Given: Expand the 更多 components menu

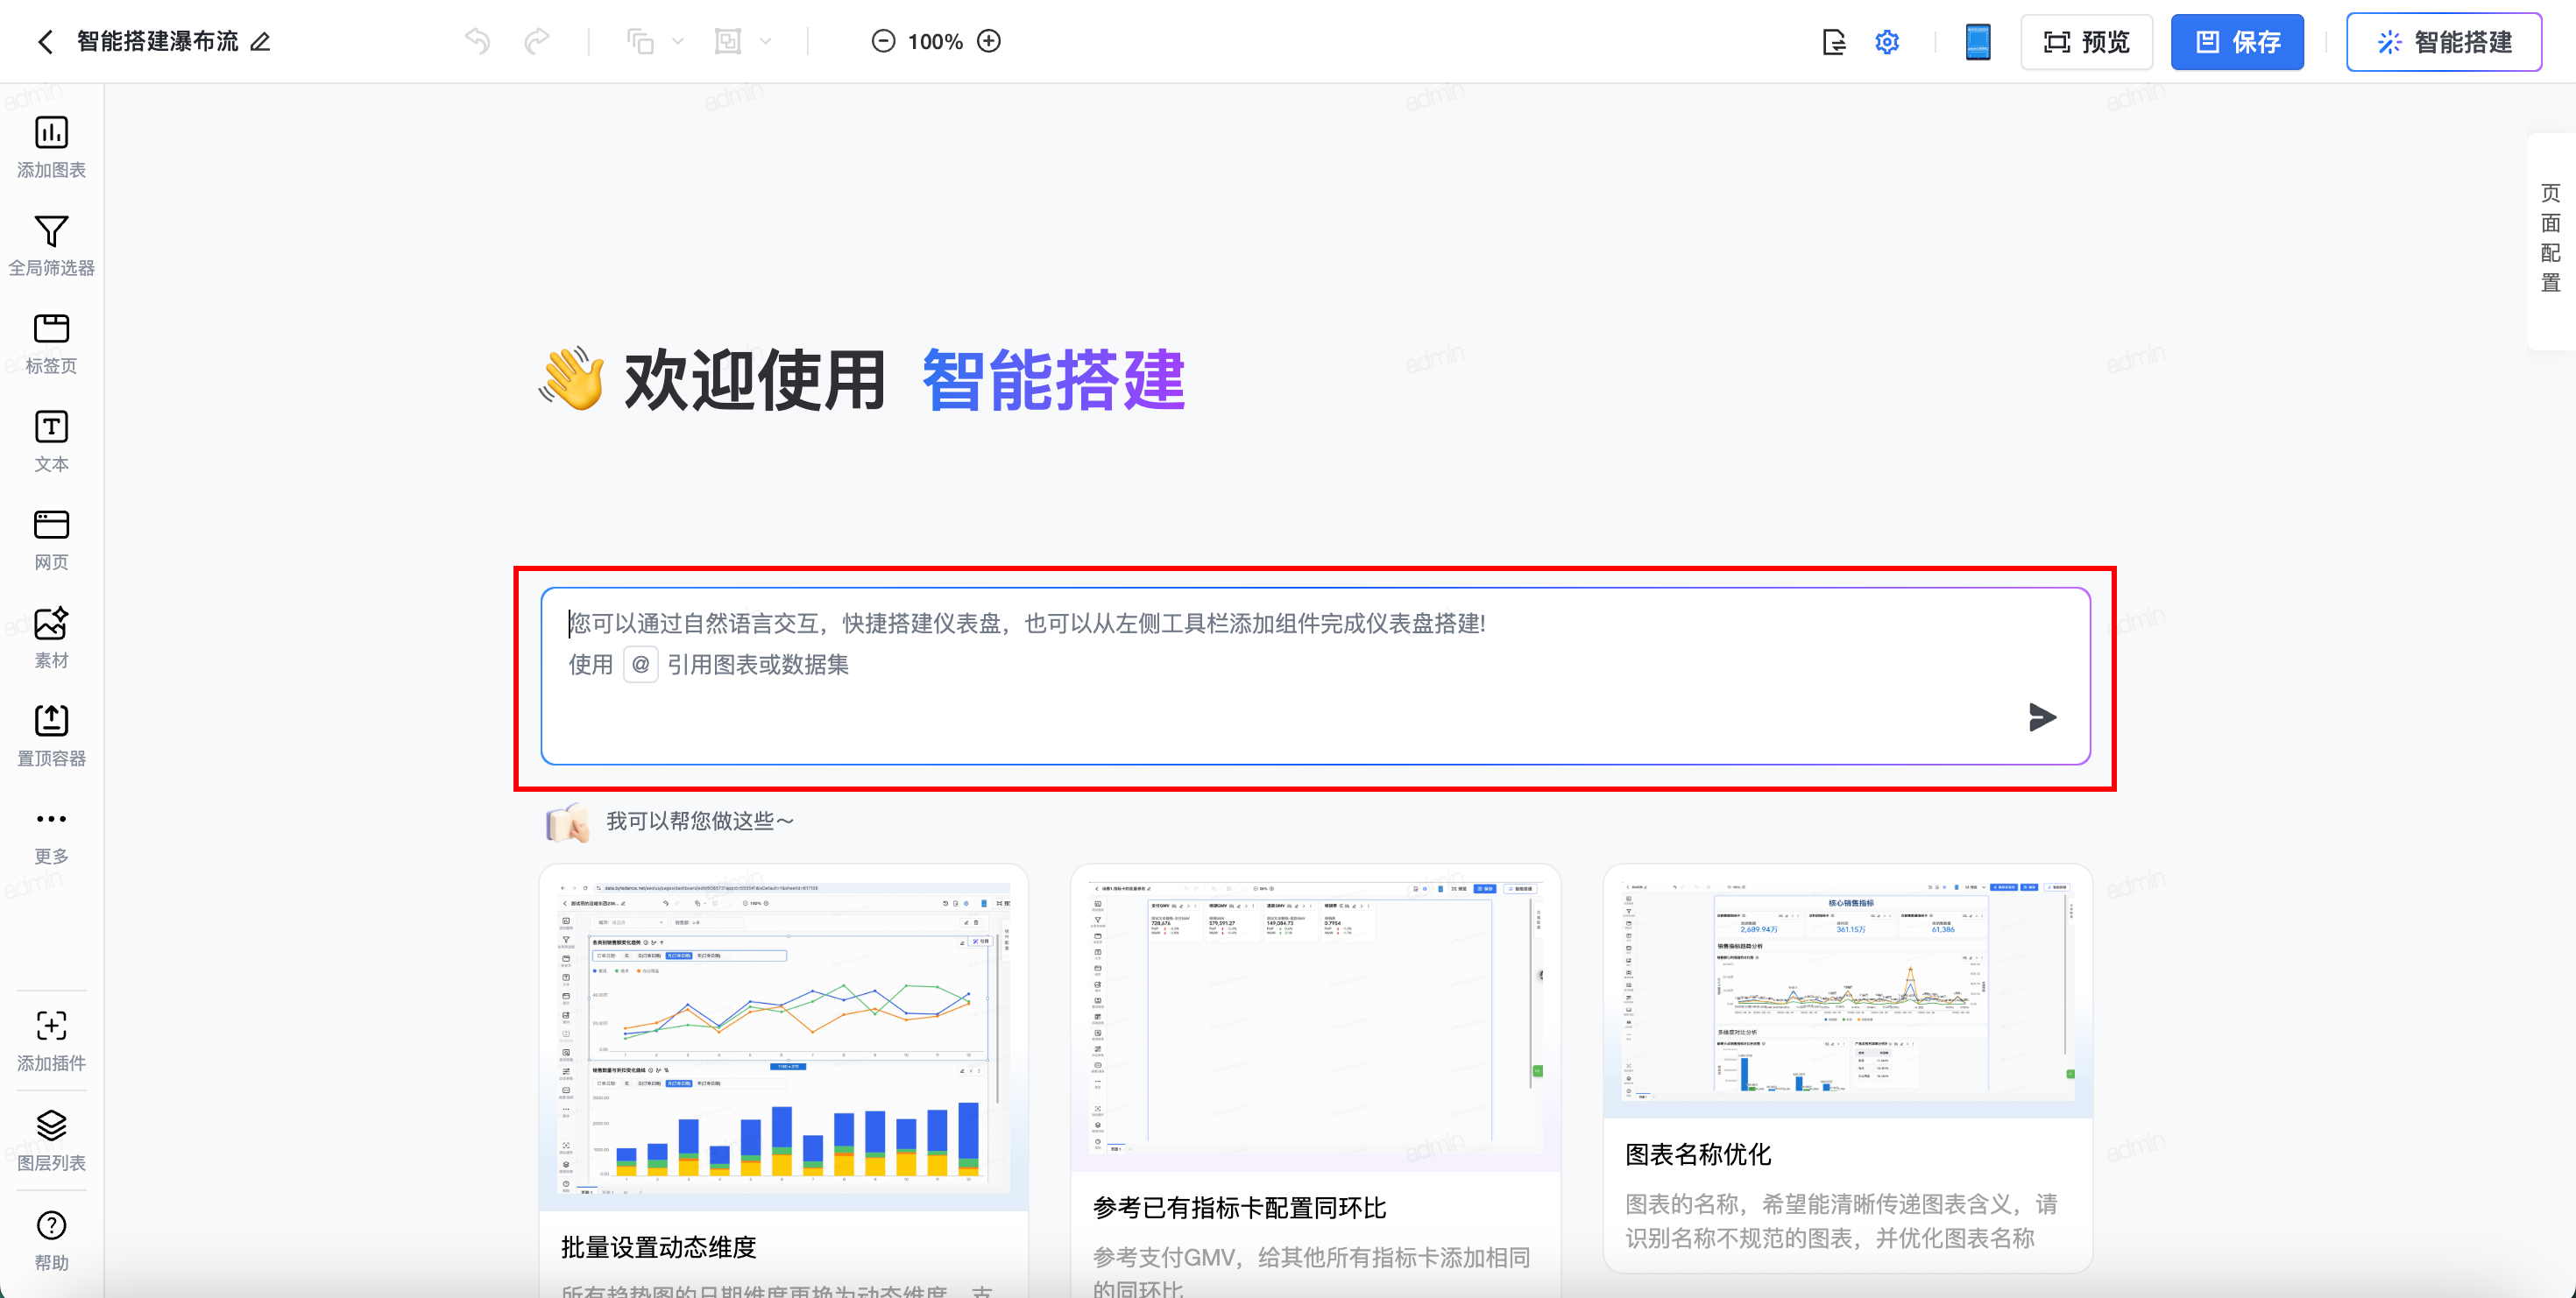Looking at the screenshot, I should coord(51,832).
